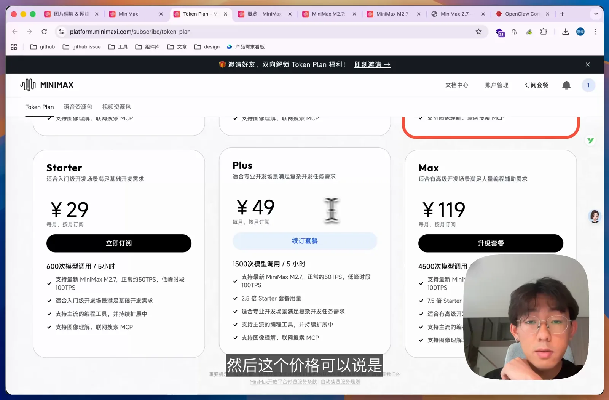Open 账户管理 in top navigation
609x400 pixels.
(497, 85)
